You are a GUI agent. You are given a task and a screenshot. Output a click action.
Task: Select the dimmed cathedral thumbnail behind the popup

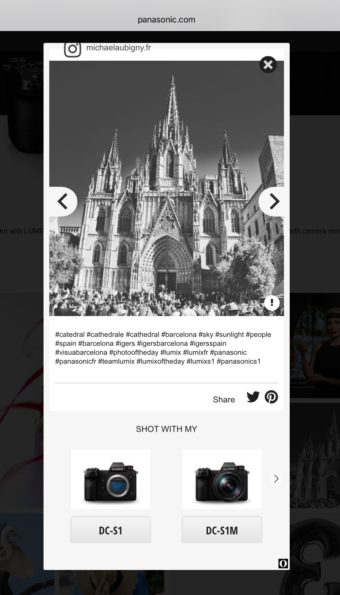(315, 455)
